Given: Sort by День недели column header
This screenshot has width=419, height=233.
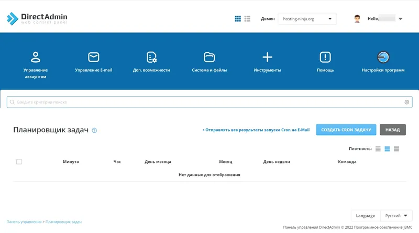Looking at the screenshot, I should pos(277,161).
